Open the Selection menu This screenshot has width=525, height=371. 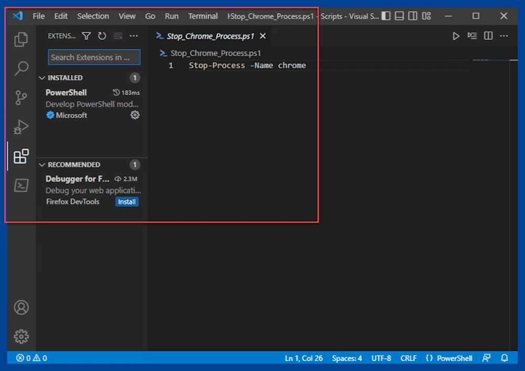click(93, 16)
